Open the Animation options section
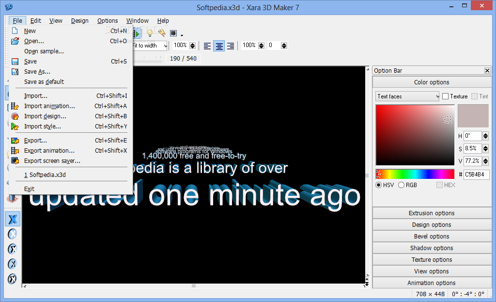This screenshot has height=302, width=496. (432, 283)
